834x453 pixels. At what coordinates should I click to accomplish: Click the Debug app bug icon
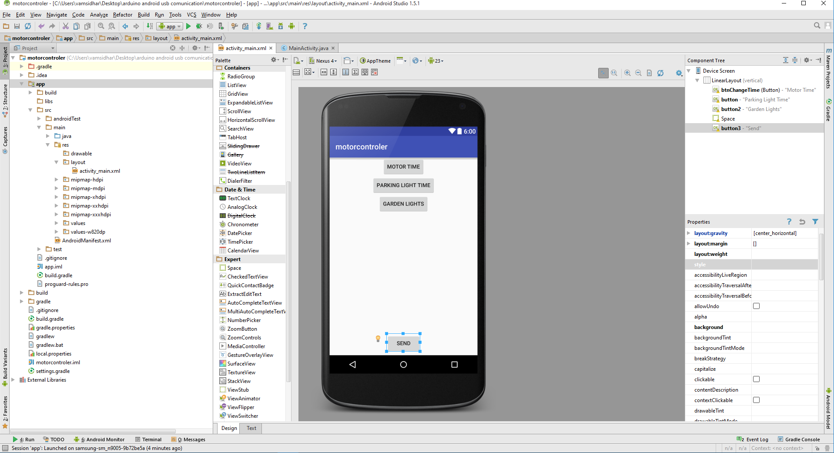tap(199, 26)
